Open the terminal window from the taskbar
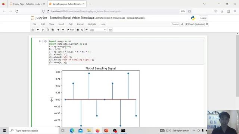 [123, 131]
